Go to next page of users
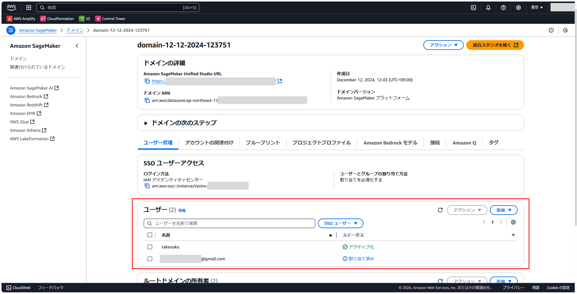 coord(501,222)
